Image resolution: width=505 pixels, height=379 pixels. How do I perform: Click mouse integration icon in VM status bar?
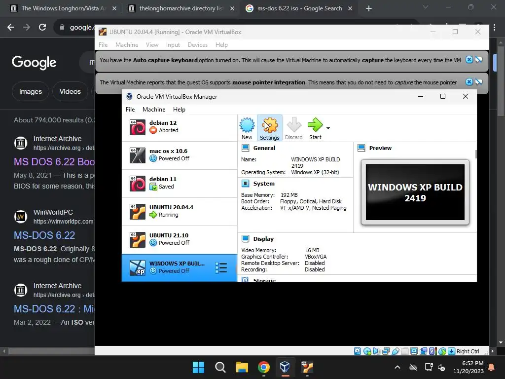point(442,351)
